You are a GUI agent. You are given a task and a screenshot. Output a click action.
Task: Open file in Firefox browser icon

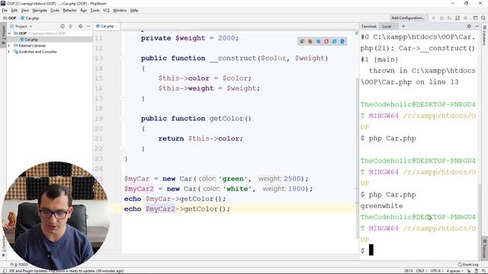click(310, 41)
